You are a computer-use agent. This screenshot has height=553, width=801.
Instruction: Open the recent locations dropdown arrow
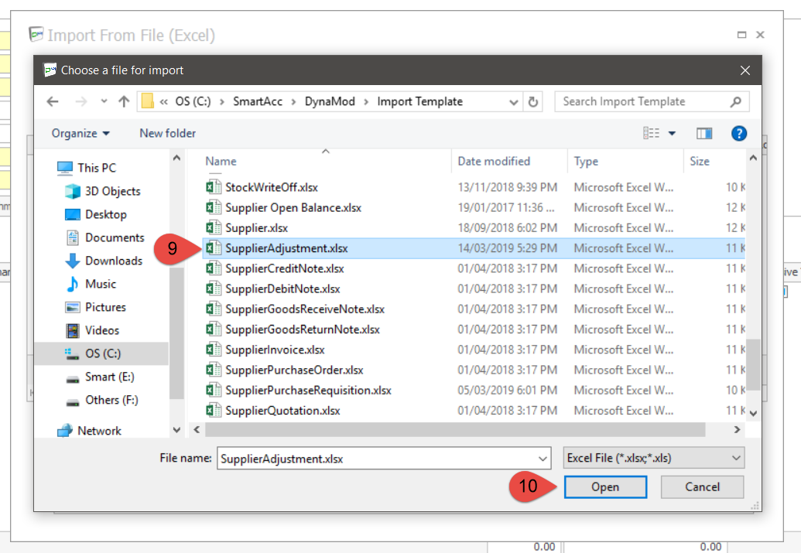(104, 101)
